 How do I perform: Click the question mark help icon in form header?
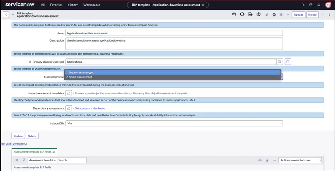[274, 15]
